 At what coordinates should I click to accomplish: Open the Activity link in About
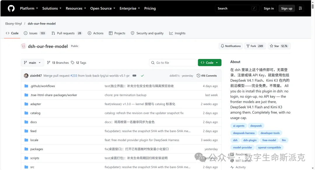click(x=238, y=167)
